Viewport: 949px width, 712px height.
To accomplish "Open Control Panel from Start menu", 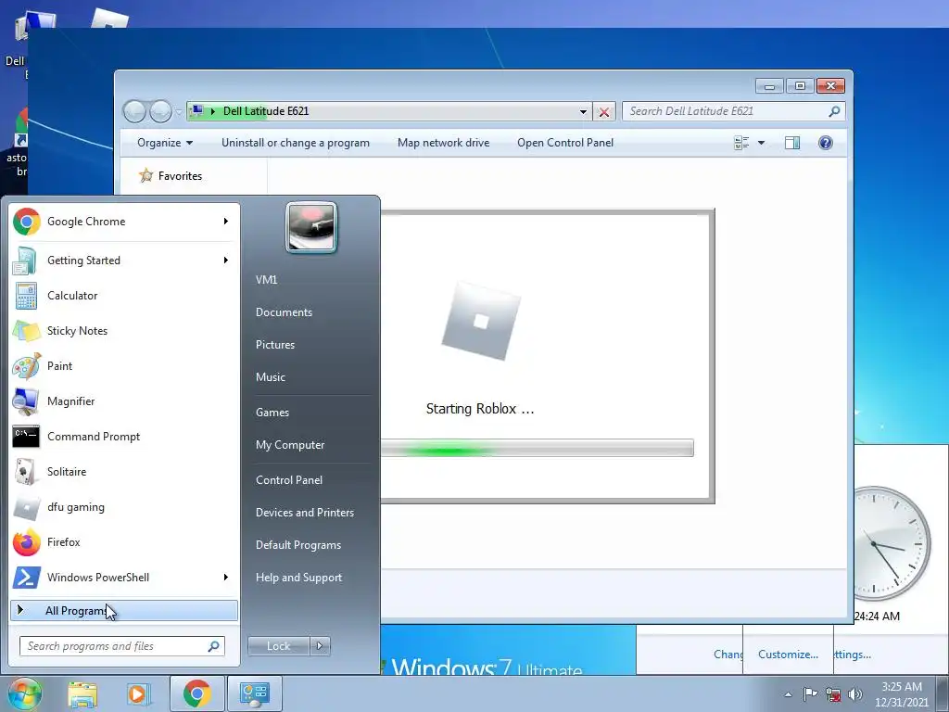I will tap(289, 480).
